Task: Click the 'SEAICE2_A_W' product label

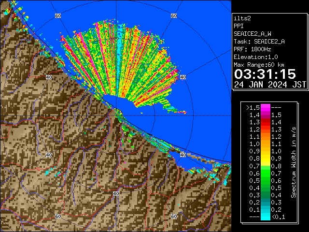Action: pos(253,34)
